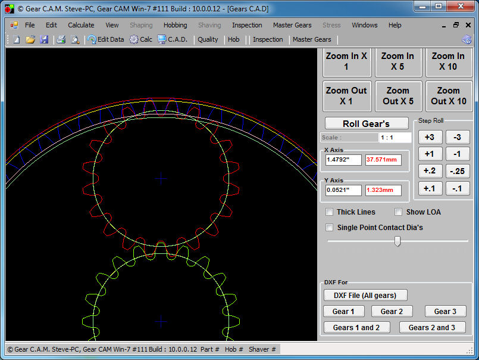
Task: Click the help icon at toolbar's right end
Action: (467, 39)
